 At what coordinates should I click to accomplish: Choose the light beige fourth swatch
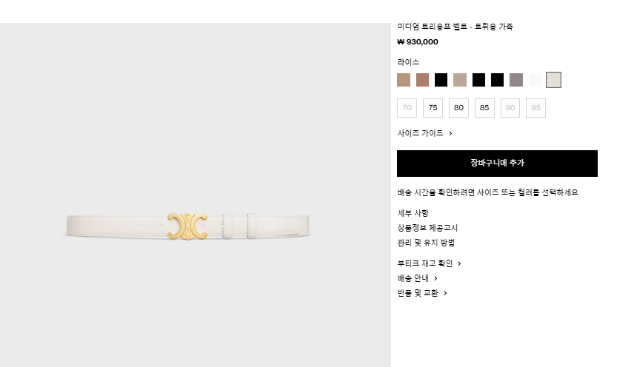coord(460,80)
